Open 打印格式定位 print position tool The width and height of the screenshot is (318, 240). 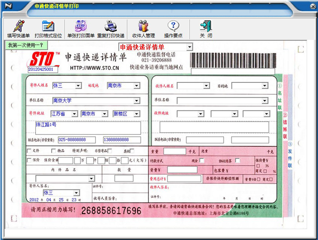tap(48, 29)
